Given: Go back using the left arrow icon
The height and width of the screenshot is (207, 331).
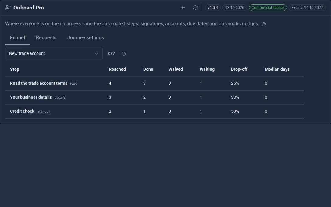Looking at the screenshot, I should 183,8.
